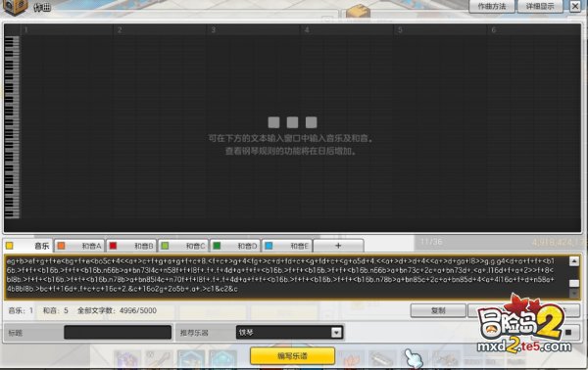
Task: Click the orange swatch on 和音A tab
Action: tap(61, 246)
